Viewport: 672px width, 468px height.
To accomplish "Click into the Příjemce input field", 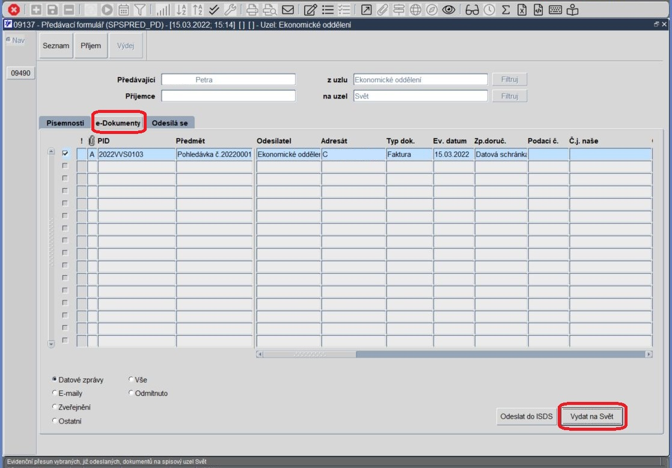I will tap(228, 96).
